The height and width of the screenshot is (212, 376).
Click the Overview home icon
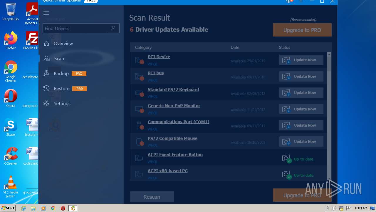coord(46,43)
